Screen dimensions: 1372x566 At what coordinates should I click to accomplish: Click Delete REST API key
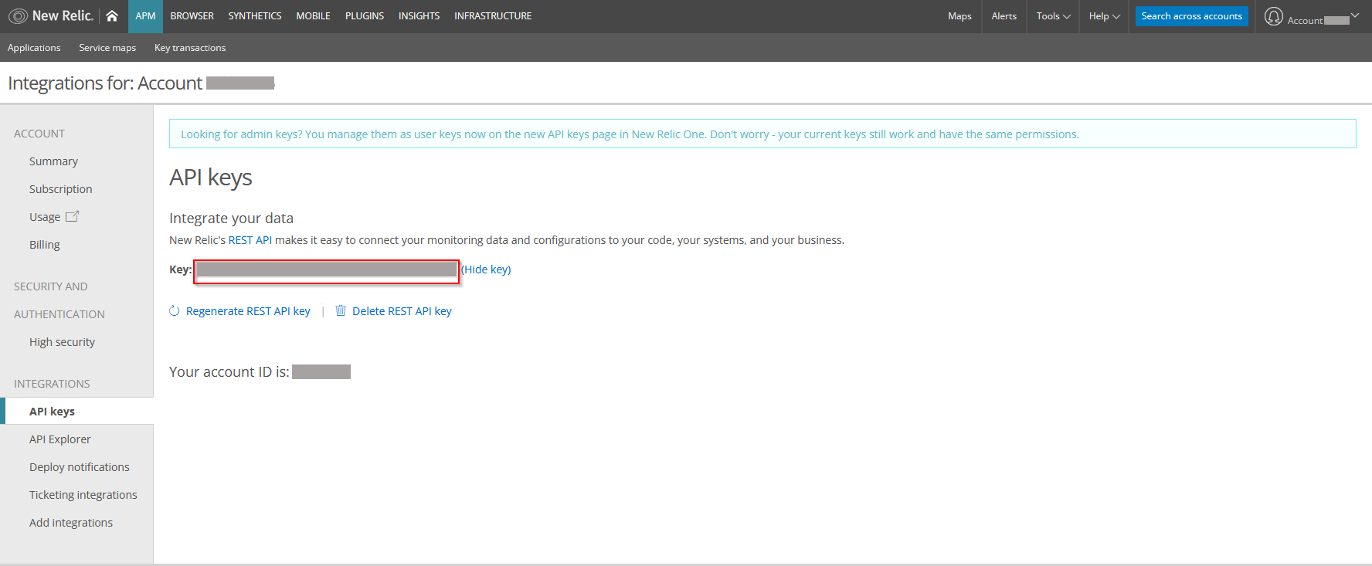[x=402, y=311]
